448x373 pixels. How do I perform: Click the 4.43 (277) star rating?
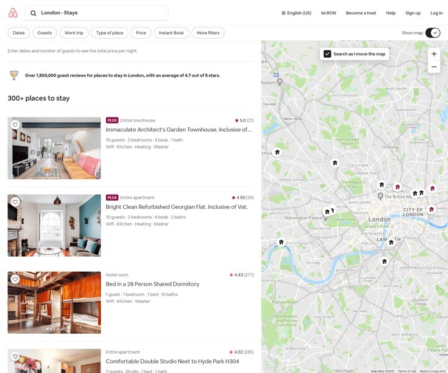pos(241,275)
